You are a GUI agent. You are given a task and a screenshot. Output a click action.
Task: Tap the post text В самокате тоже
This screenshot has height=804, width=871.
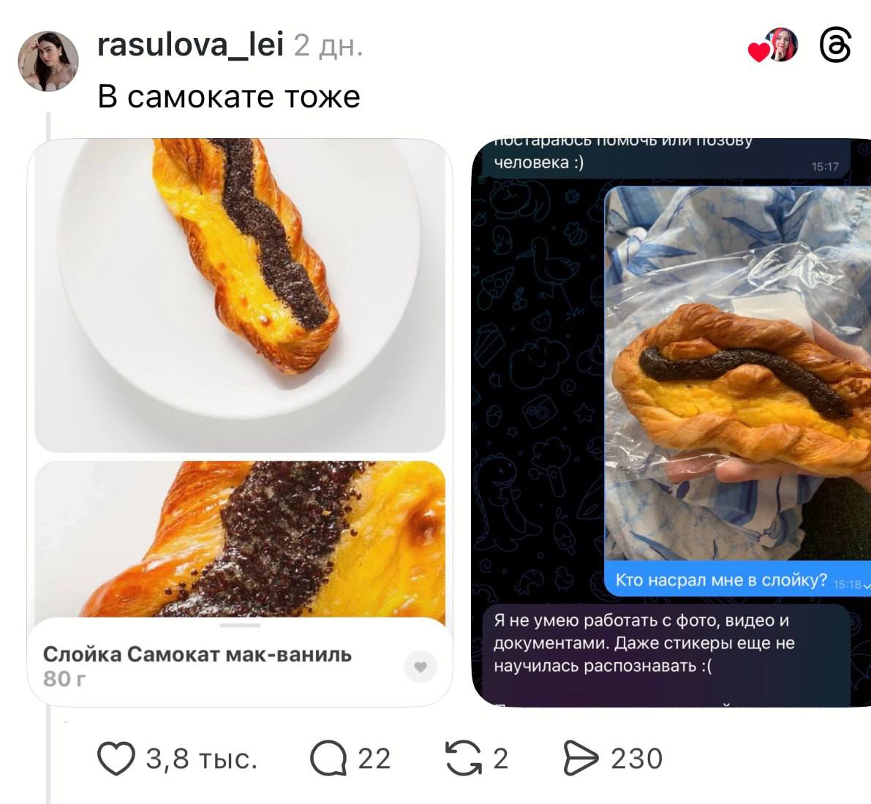(x=229, y=96)
